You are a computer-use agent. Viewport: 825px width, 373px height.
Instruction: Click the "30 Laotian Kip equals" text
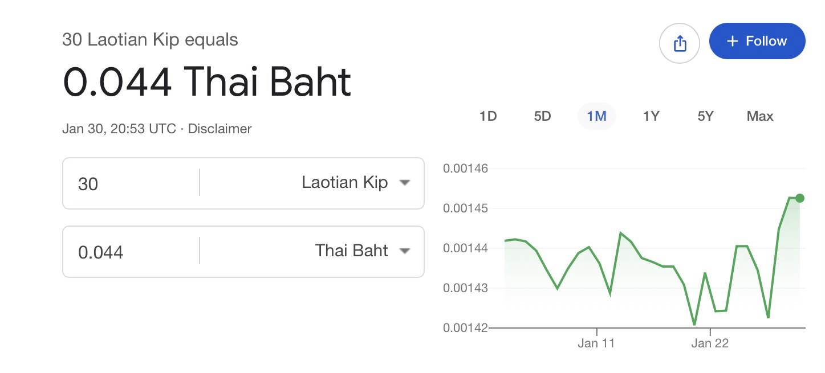[150, 40]
